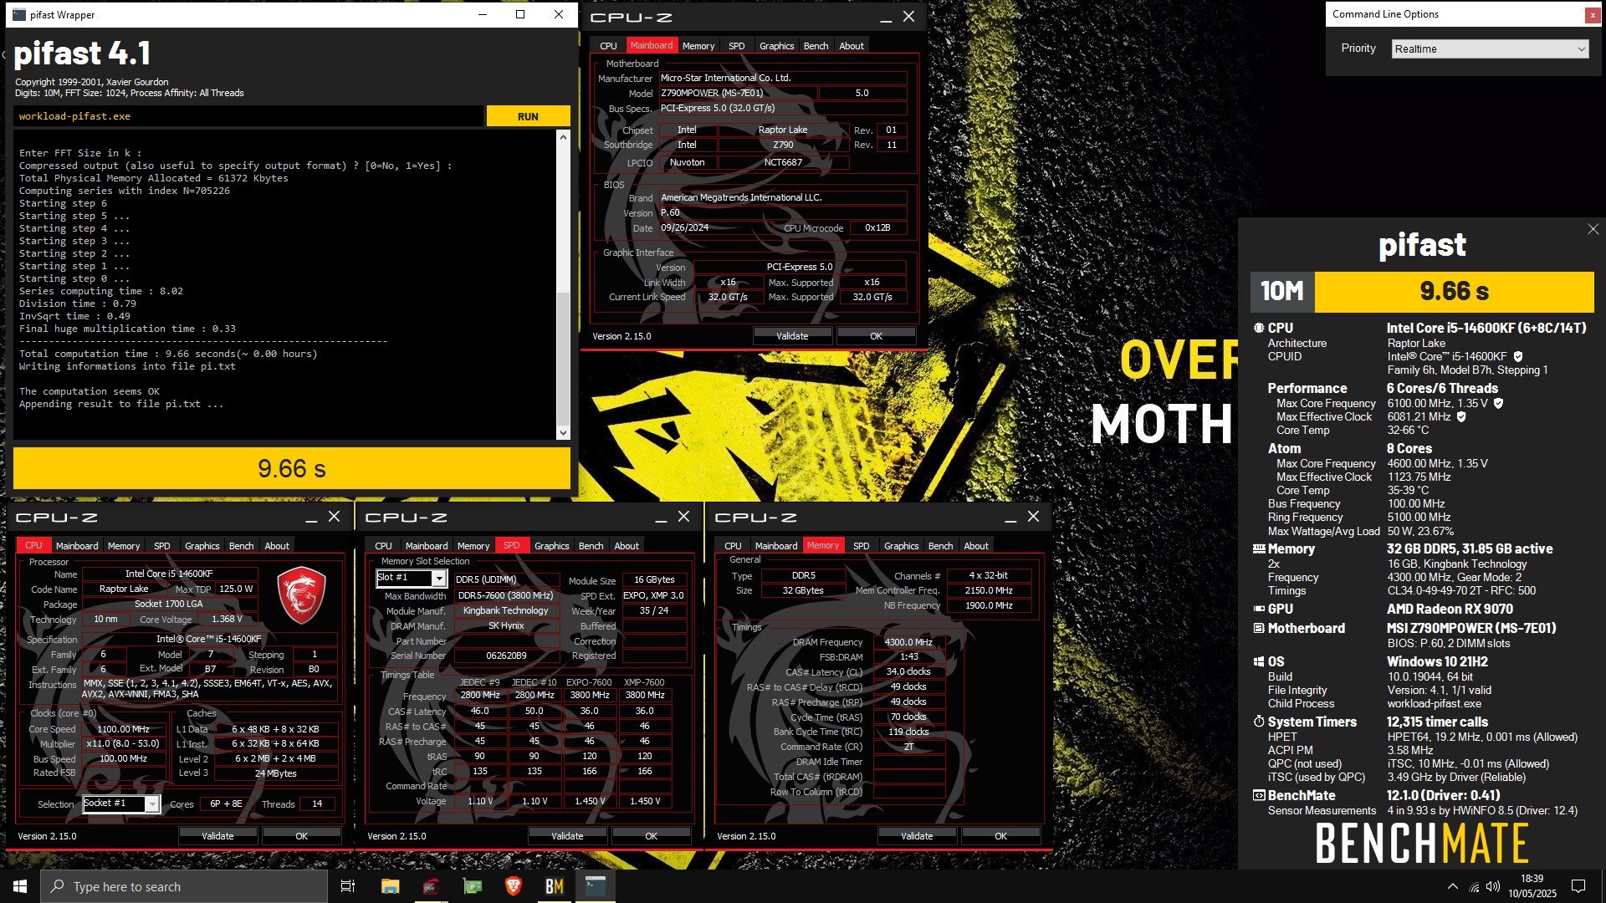Click the OS Windows icon in BenchMate panel
The height and width of the screenshot is (903, 1606).
[1258, 661]
